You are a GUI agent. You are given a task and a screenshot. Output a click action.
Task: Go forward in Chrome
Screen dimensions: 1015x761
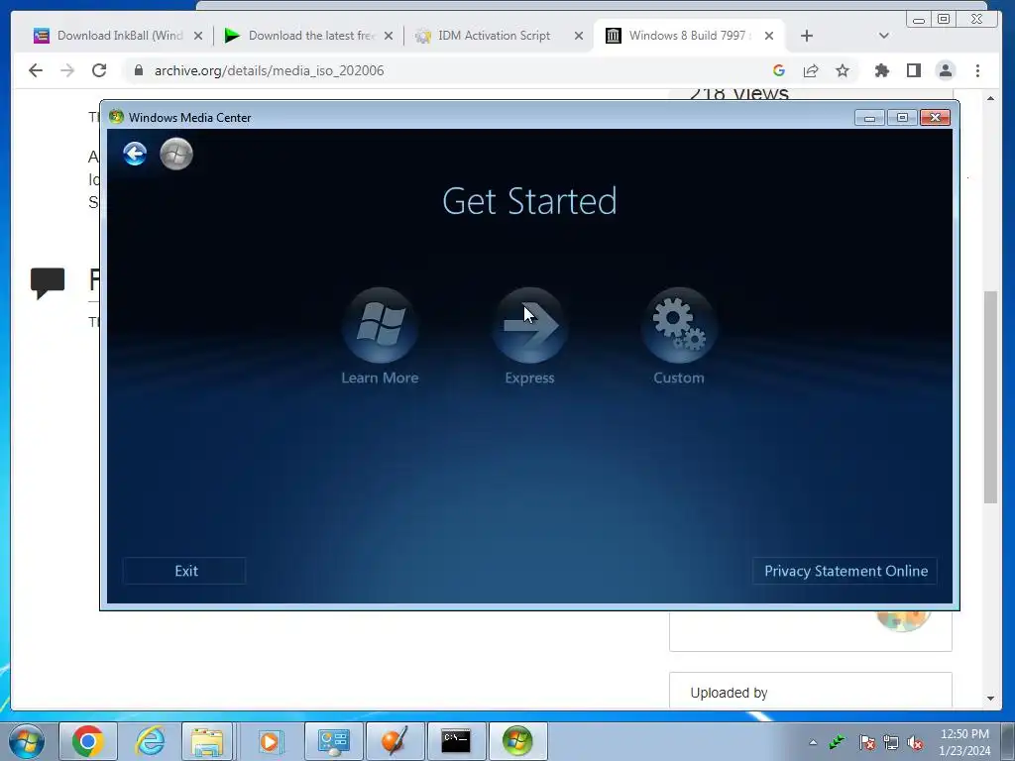[x=67, y=70]
